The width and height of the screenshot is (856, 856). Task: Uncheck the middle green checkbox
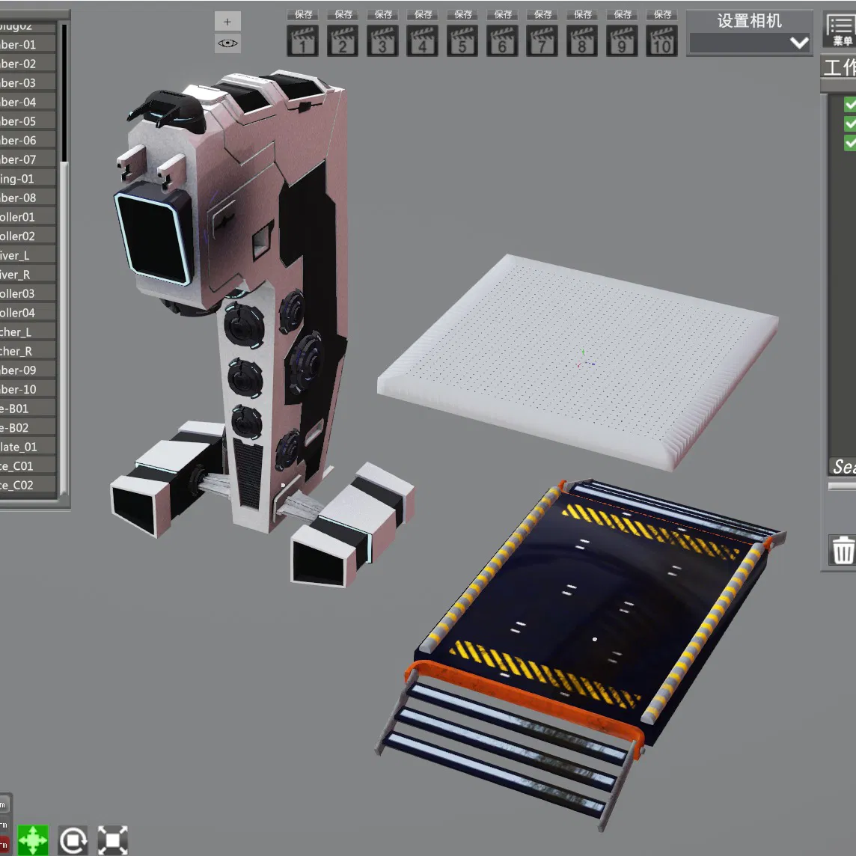(x=850, y=123)
